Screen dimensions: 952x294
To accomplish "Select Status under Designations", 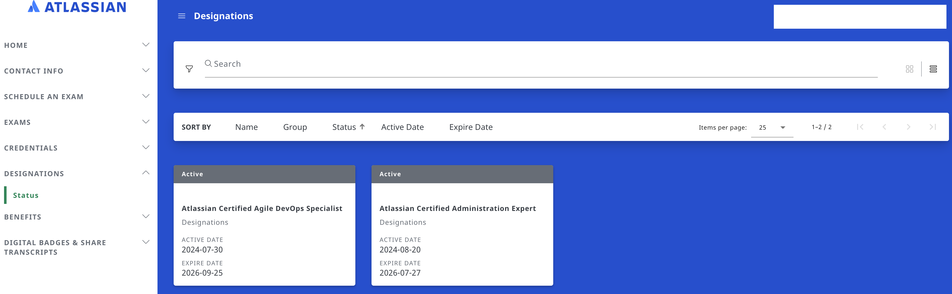I will pyautogui.click(x=26, y=195).
